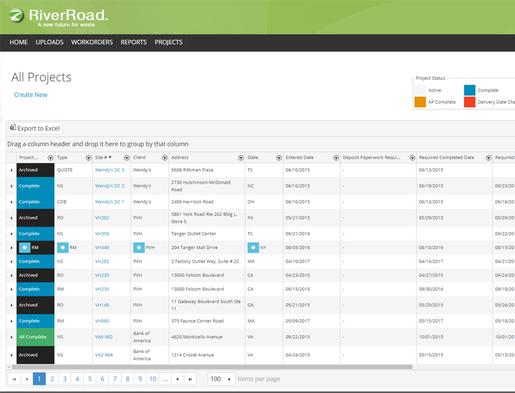Click blue star icon beside RM type
The image size is (515, 393).
tap(63, 248)
